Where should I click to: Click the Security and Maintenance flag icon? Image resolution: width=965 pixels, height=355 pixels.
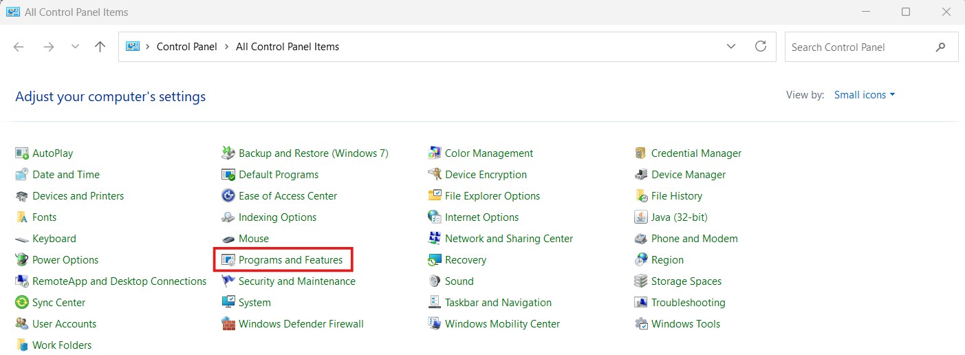point(228,281)
